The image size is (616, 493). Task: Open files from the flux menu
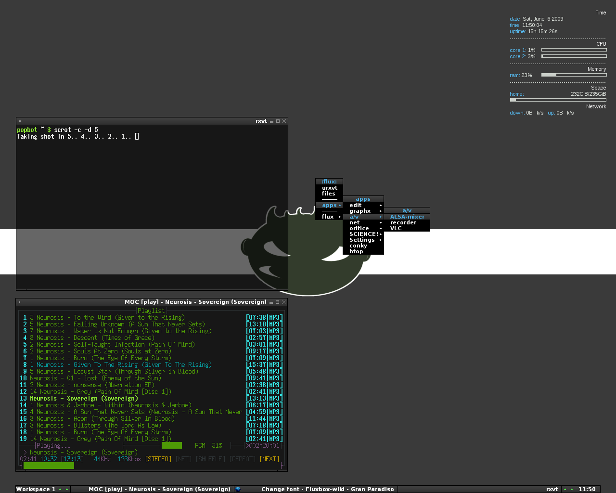pos(329,194)
